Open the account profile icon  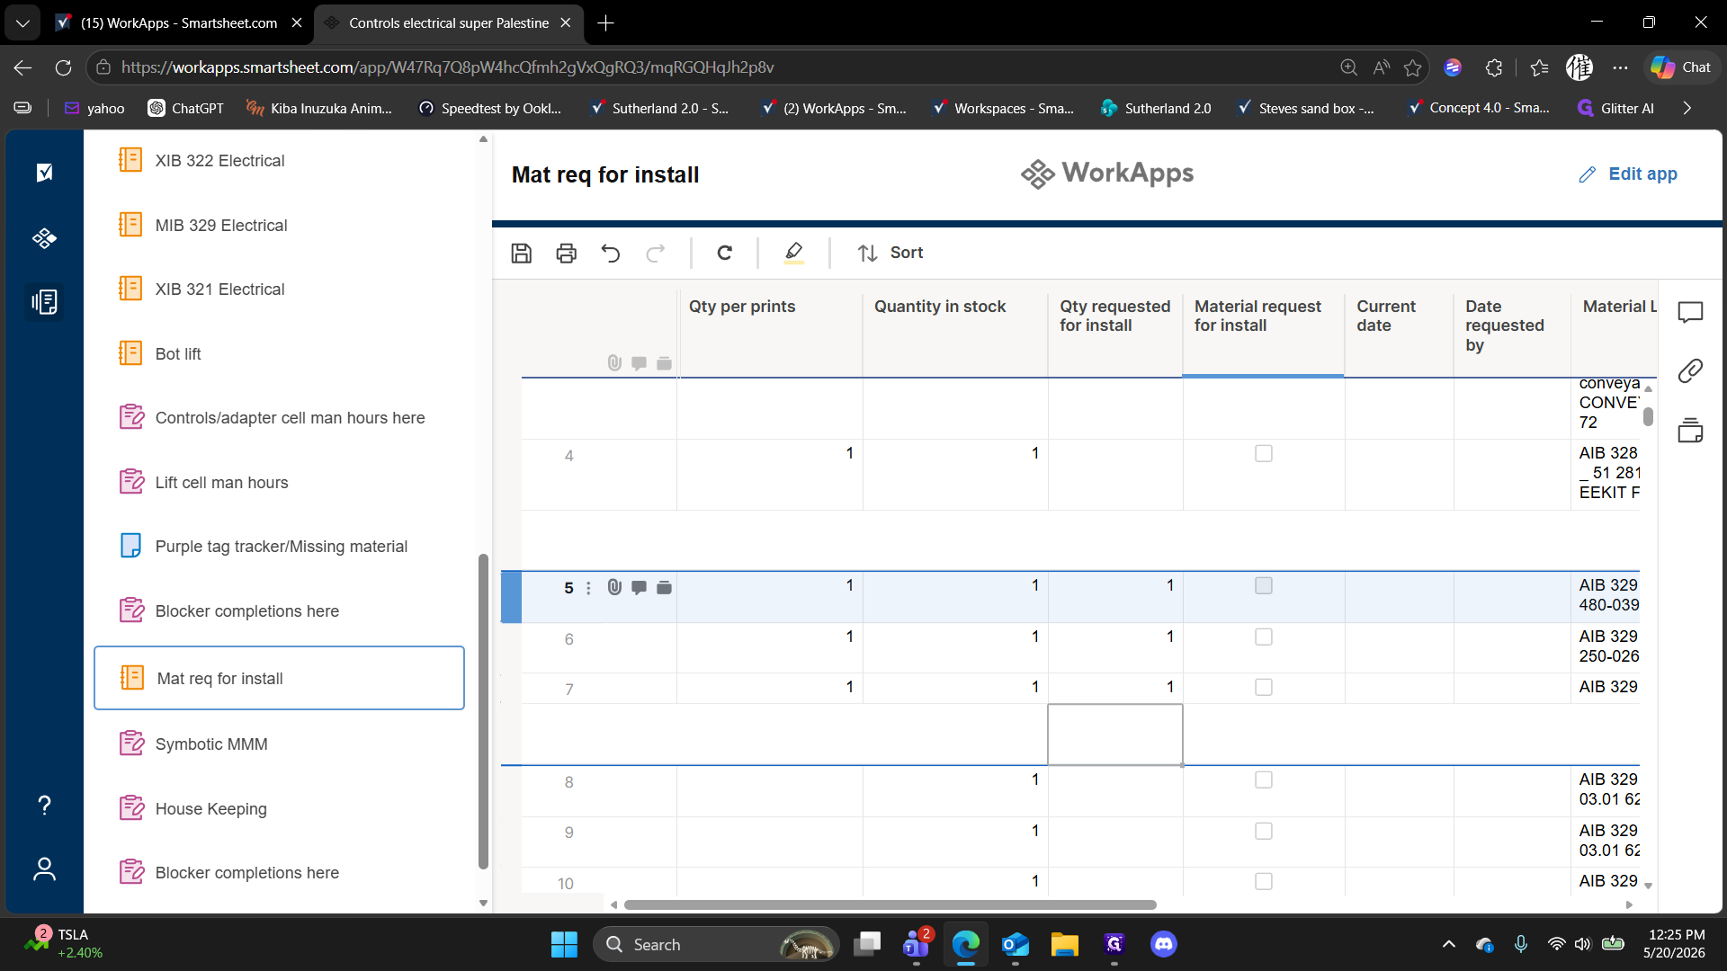pyautogui.click(x=44, y=869)
